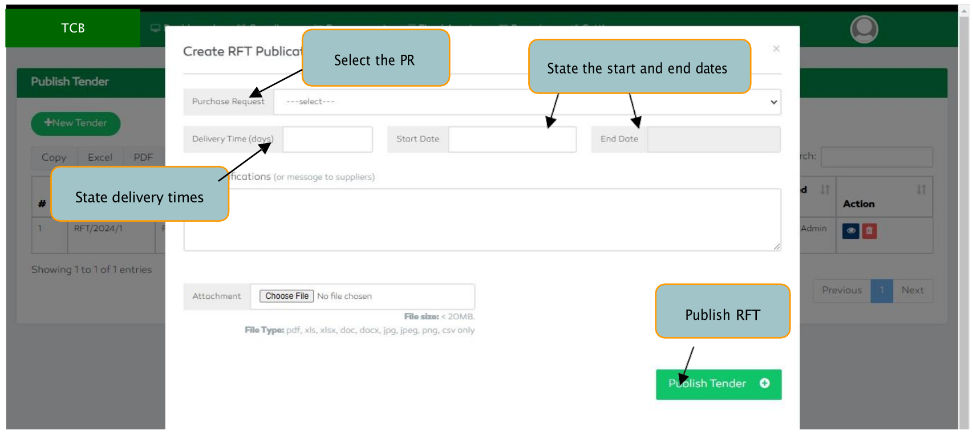Export table using the Excel button

coord(100,157)
